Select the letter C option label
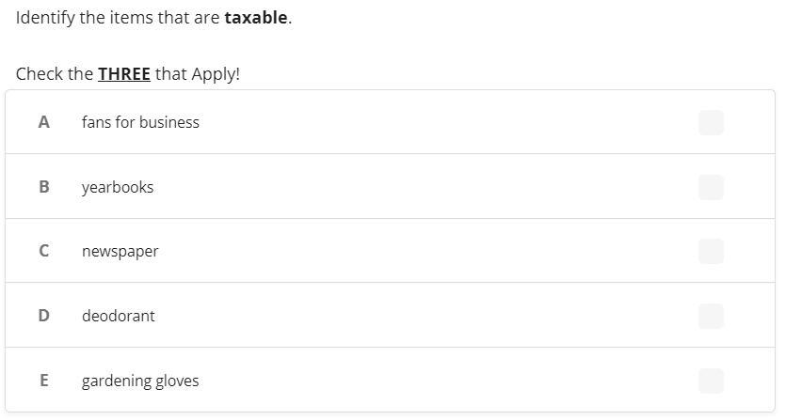The height and width of the screenshot is (420, 786). pyautogui.click(x=44, y=251)
